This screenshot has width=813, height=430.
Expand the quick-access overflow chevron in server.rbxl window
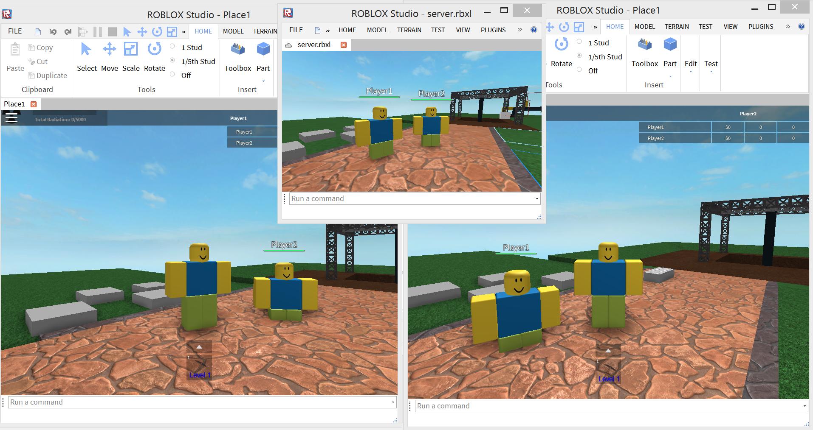[x=328, y=30]
